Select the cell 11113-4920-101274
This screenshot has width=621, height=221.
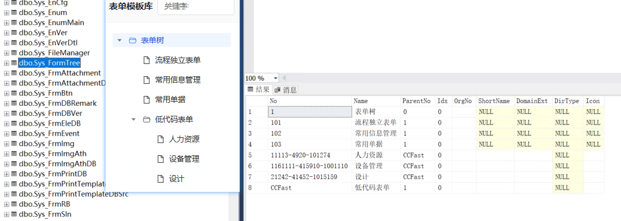click(x=310, y=155)
